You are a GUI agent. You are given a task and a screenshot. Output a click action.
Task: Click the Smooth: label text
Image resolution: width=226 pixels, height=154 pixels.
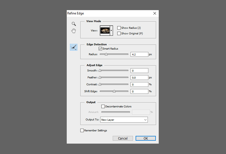[92, 71]
